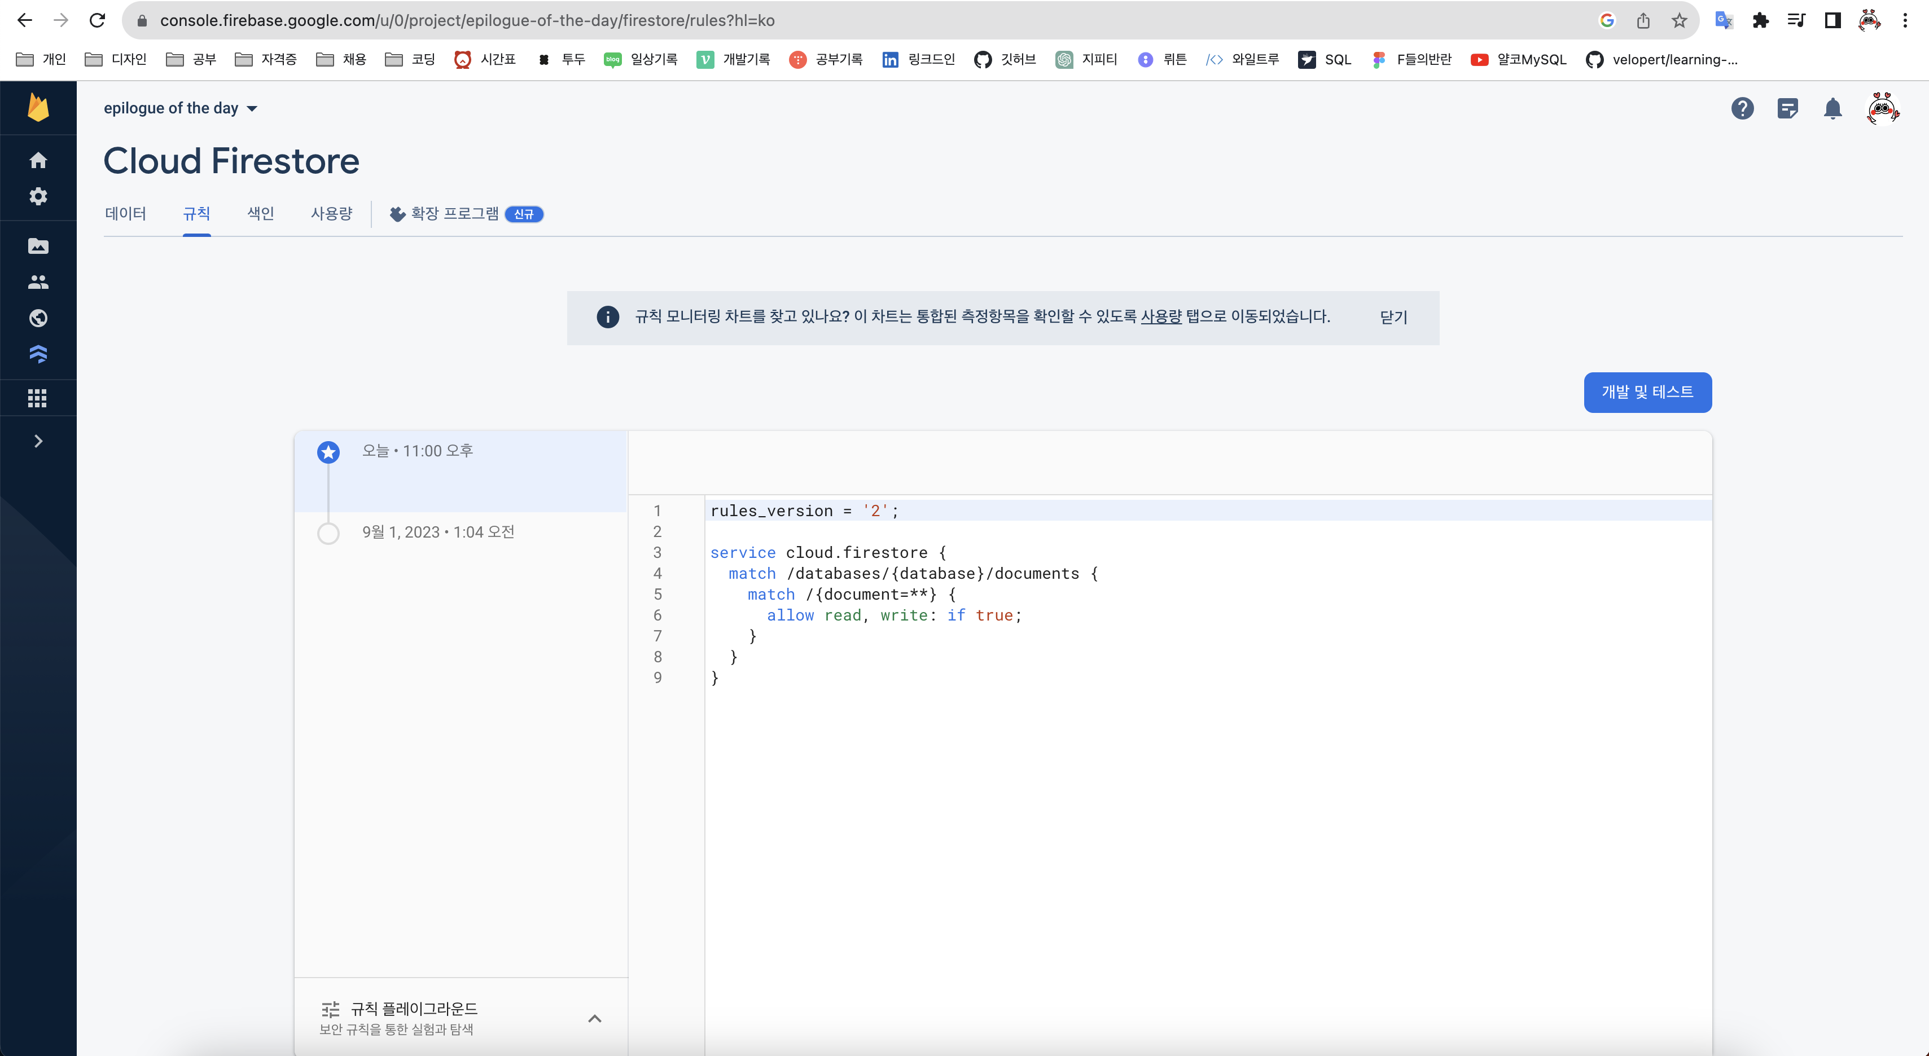Viewport: 1929px width, 1056px height.
Task: Open the 코딩 bookmark folder
Action: (410, 60)
